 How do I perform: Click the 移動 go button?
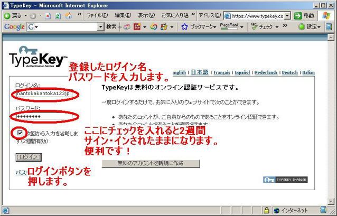click(304, 16)
